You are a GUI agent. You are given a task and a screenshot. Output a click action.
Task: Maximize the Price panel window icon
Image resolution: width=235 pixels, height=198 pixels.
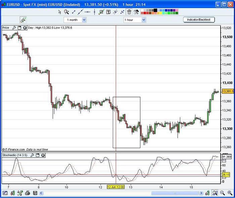[x=19, y=28]
